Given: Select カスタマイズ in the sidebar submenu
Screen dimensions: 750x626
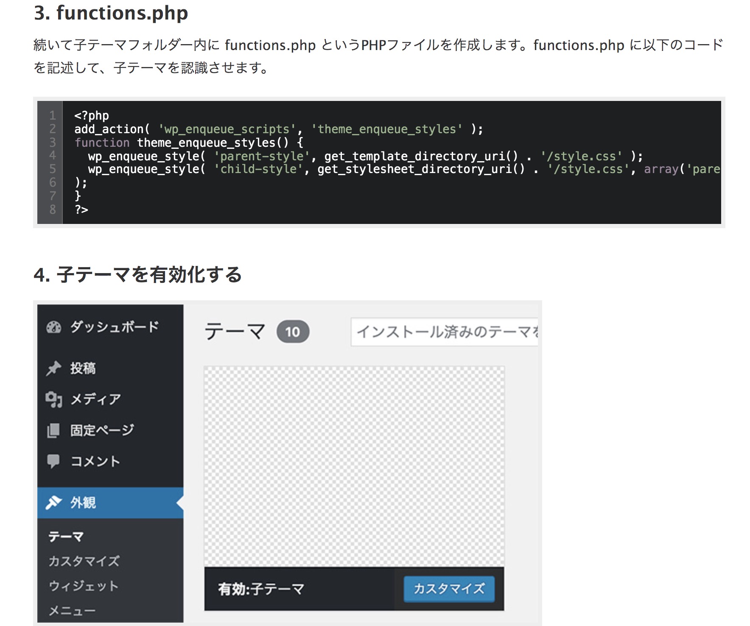Looking at the screenshot, I should click(x=84, y=561).
